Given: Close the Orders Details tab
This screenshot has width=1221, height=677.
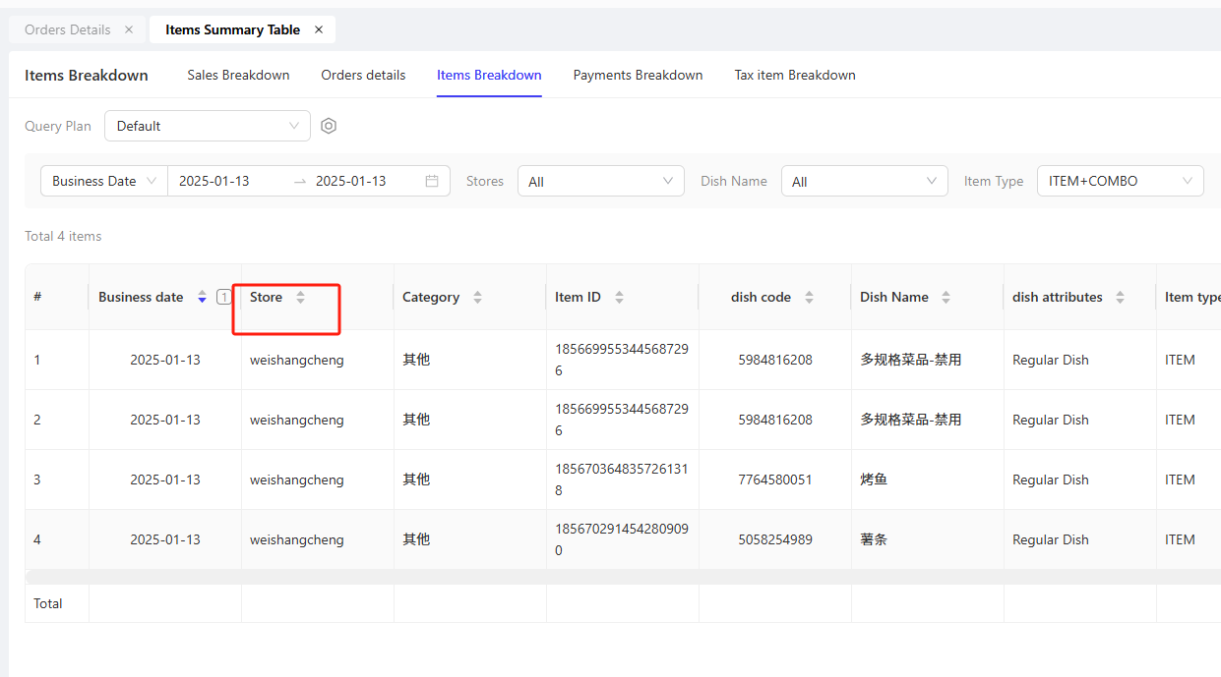Looking at the screenshot, I should [x=129, y=29].
